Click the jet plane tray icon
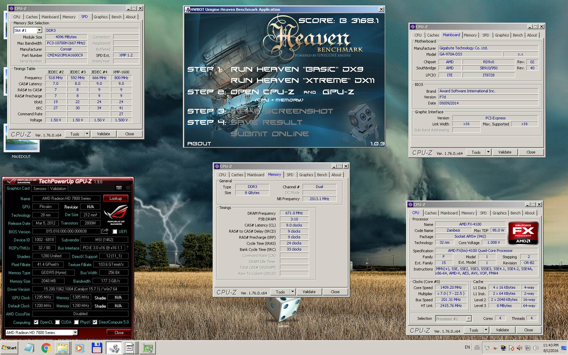This screenshot has width=568, height=355. 487,348
